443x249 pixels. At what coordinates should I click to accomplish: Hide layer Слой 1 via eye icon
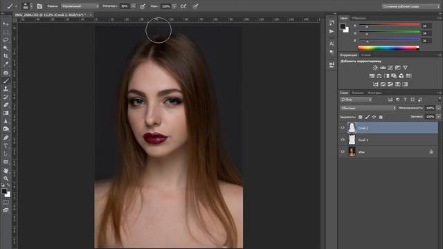click(343, 140)
